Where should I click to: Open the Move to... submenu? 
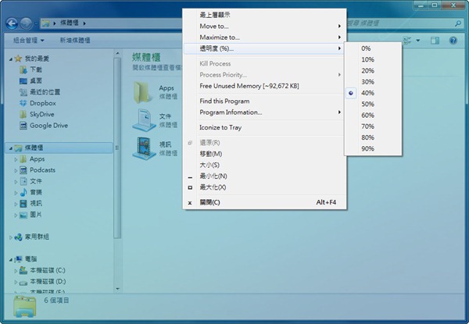pyautogui.click(x=264, y=27)
